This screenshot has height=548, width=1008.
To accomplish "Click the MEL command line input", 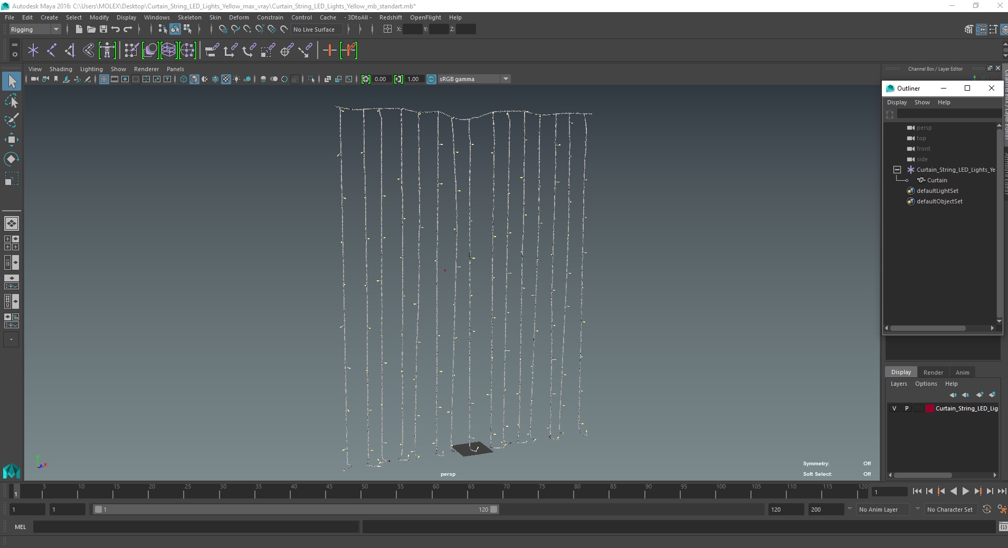I will (196, 527).
